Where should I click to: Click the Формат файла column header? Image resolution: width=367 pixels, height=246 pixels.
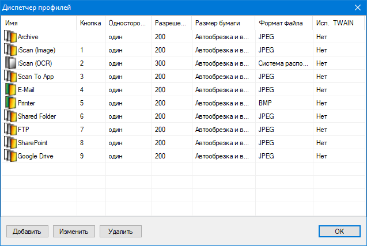coord(284,23)
